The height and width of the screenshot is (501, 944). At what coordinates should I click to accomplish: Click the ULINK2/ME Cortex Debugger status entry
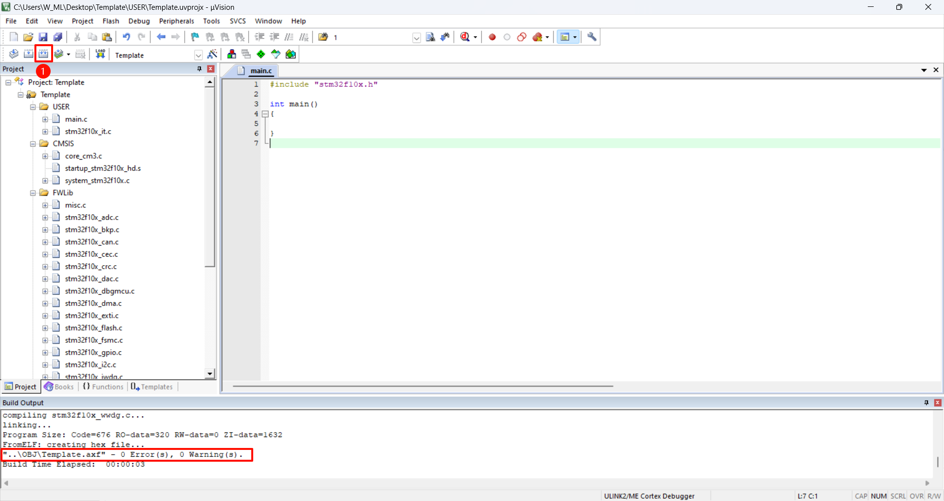pos(649,496)
